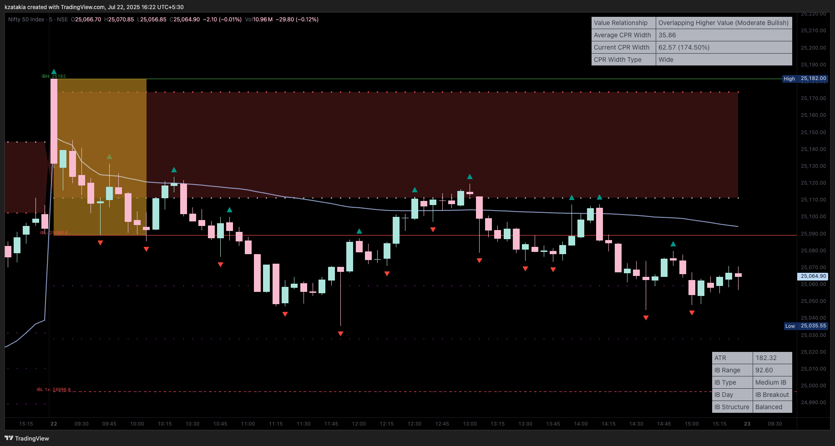This screenshot has height=446, width=835.
Task: Click the 'IBL 1x: 24996.8' chart label
Action: tap(54, 390)
